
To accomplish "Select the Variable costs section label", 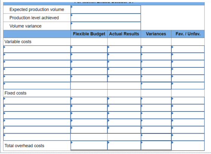I will point(18,42).
